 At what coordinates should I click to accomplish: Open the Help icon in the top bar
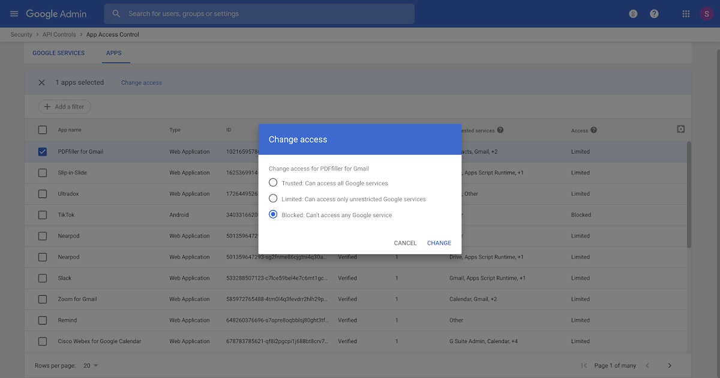click(654, 13)
